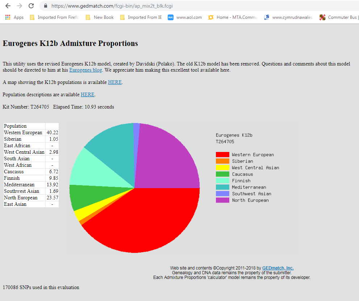The image size is (359, 301).
Task: Open the Apps grid bookmark
Action: [14, 17]
